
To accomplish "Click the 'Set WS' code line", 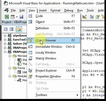I will [x=93, y=75].
